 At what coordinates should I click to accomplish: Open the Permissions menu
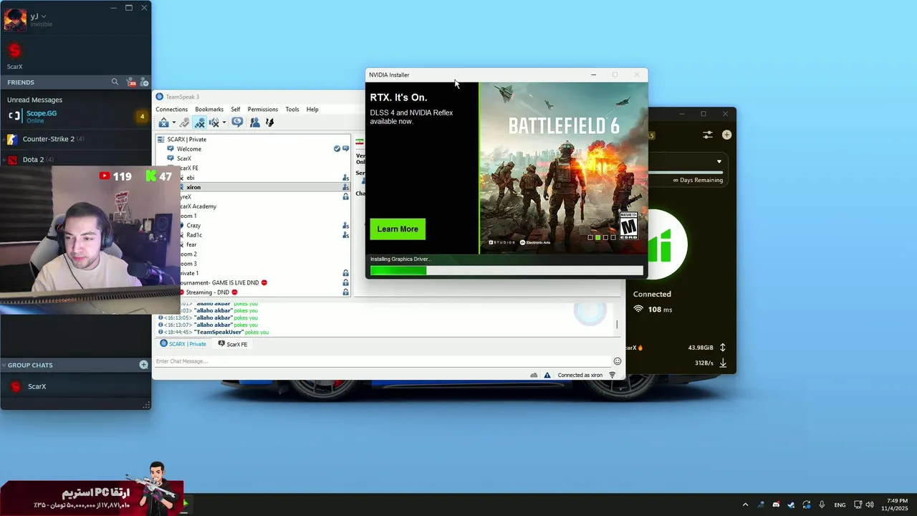(263, 110)
